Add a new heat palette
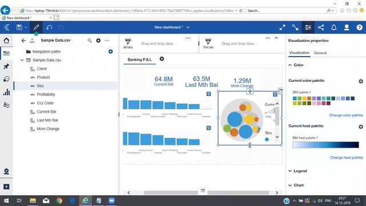Viewport: 366px width, 206px height. click(361, 126)
